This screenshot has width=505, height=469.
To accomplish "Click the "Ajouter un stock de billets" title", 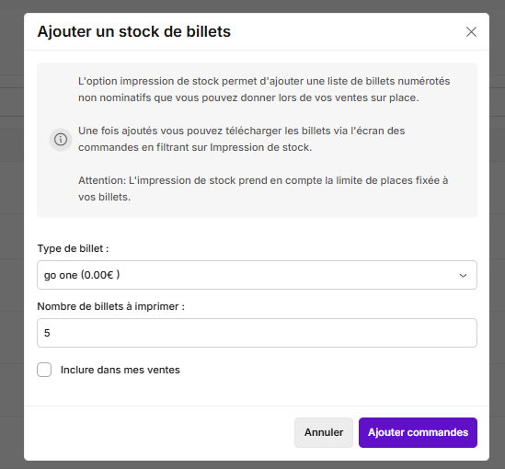I will coord(134,31).
